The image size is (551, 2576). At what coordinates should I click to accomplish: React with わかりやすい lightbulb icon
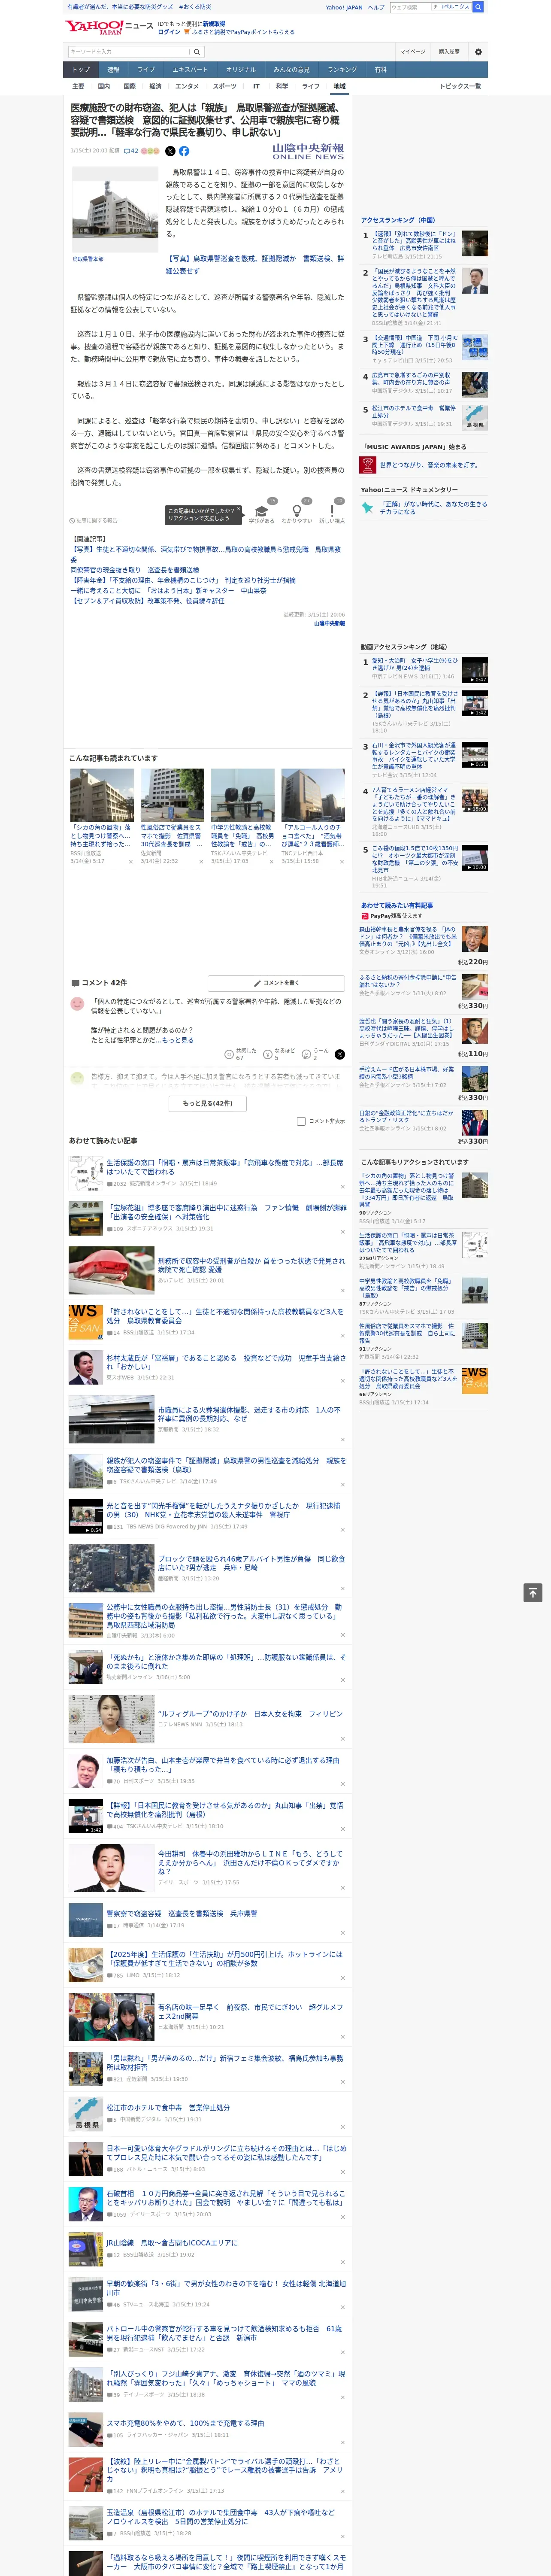tap(297, 511)
